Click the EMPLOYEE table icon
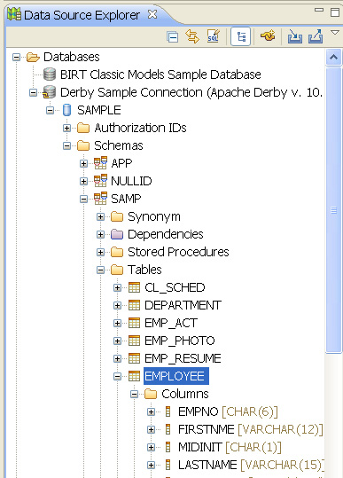 (134, 376)
